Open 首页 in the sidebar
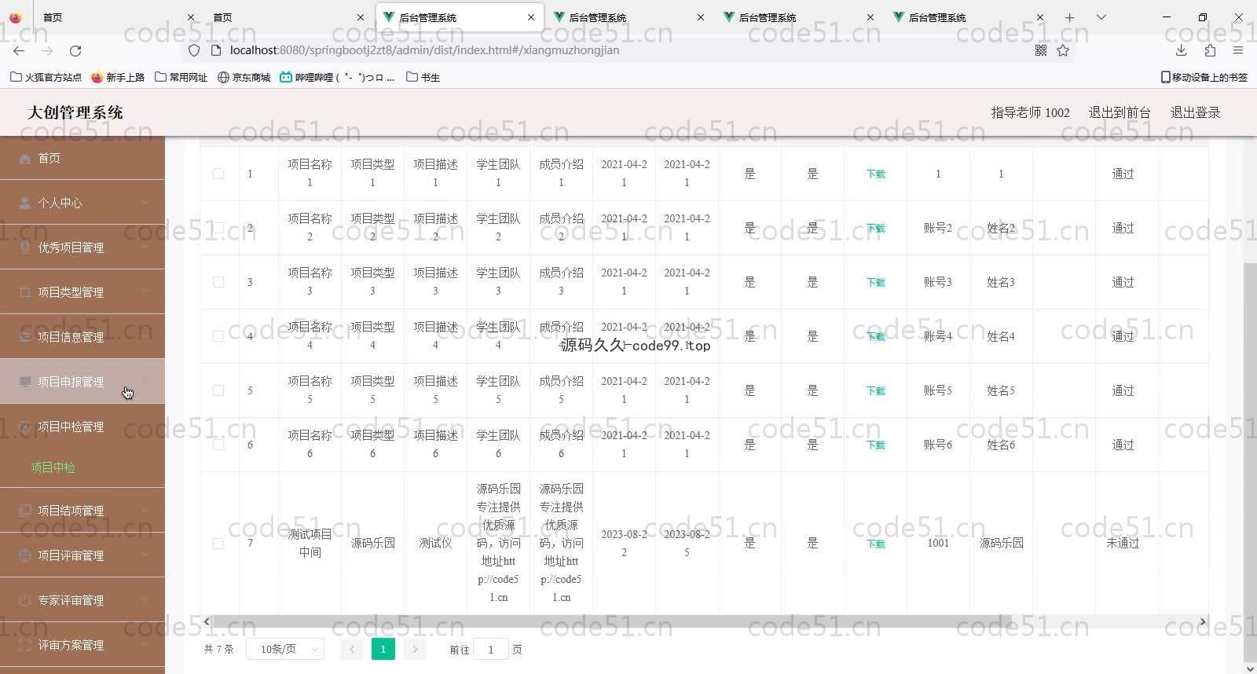The width and height of the screenshot is (1257, 674). pos(82,158)
